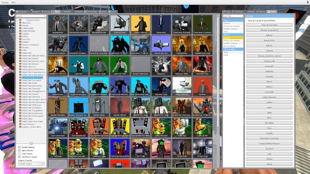Image resolution: width=310 pixels, height=174 pixels.
Task: Spawn the Titan Cameraman NPC
Action: click(x=58, y=128)
